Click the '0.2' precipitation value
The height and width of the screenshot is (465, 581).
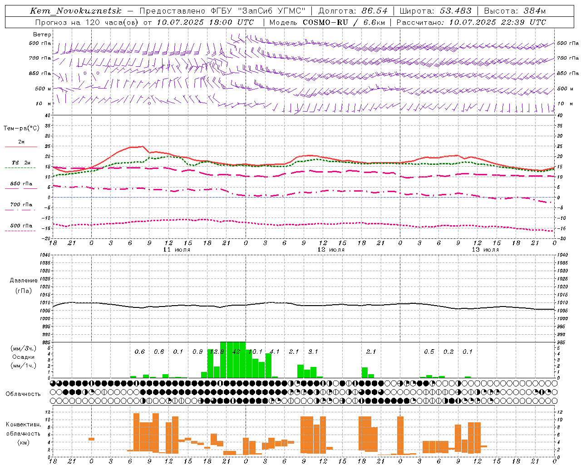pos(448,351)
